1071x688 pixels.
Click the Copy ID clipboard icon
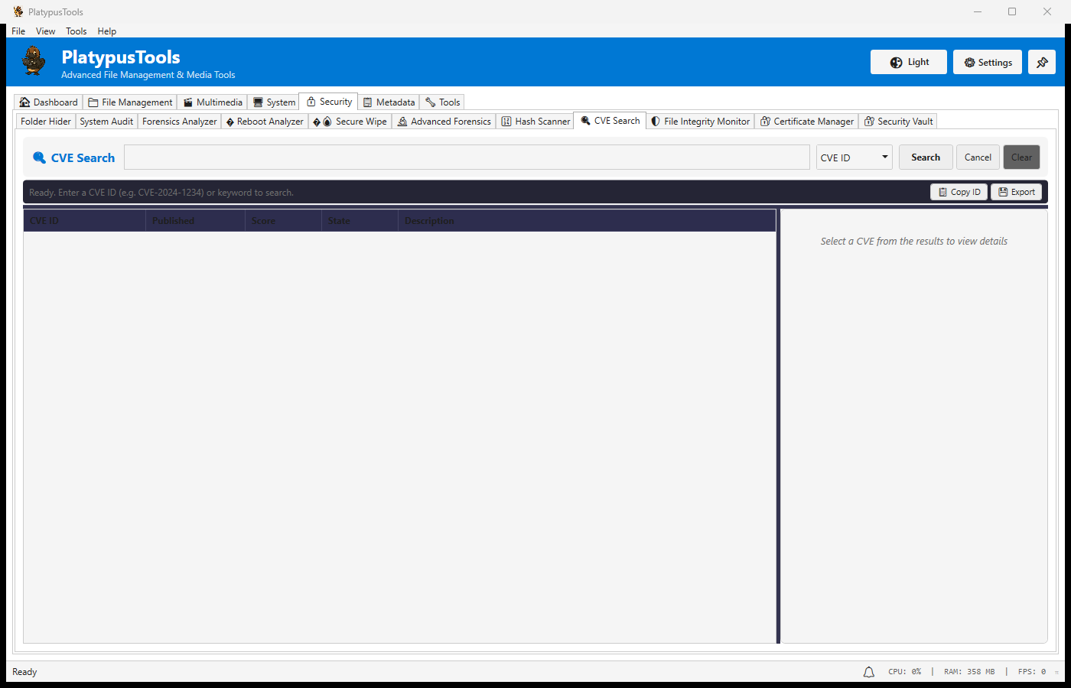(x=943, y=192)
